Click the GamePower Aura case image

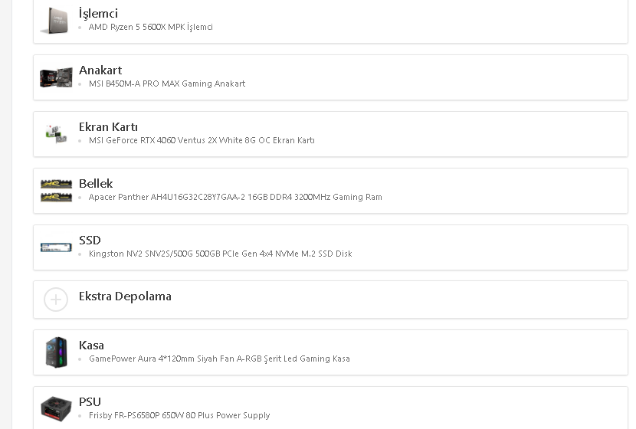[56, 352]
